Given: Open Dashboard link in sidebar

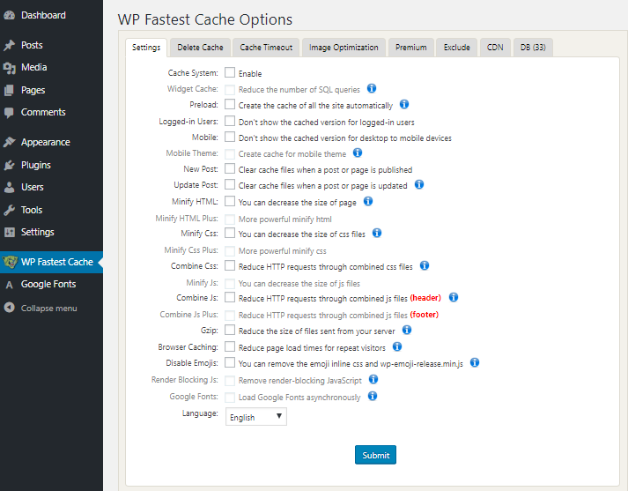Looking at the screenshot, I should coord(43,15).
